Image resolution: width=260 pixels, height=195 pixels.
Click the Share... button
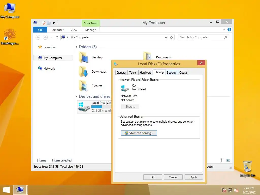point(130,107)
